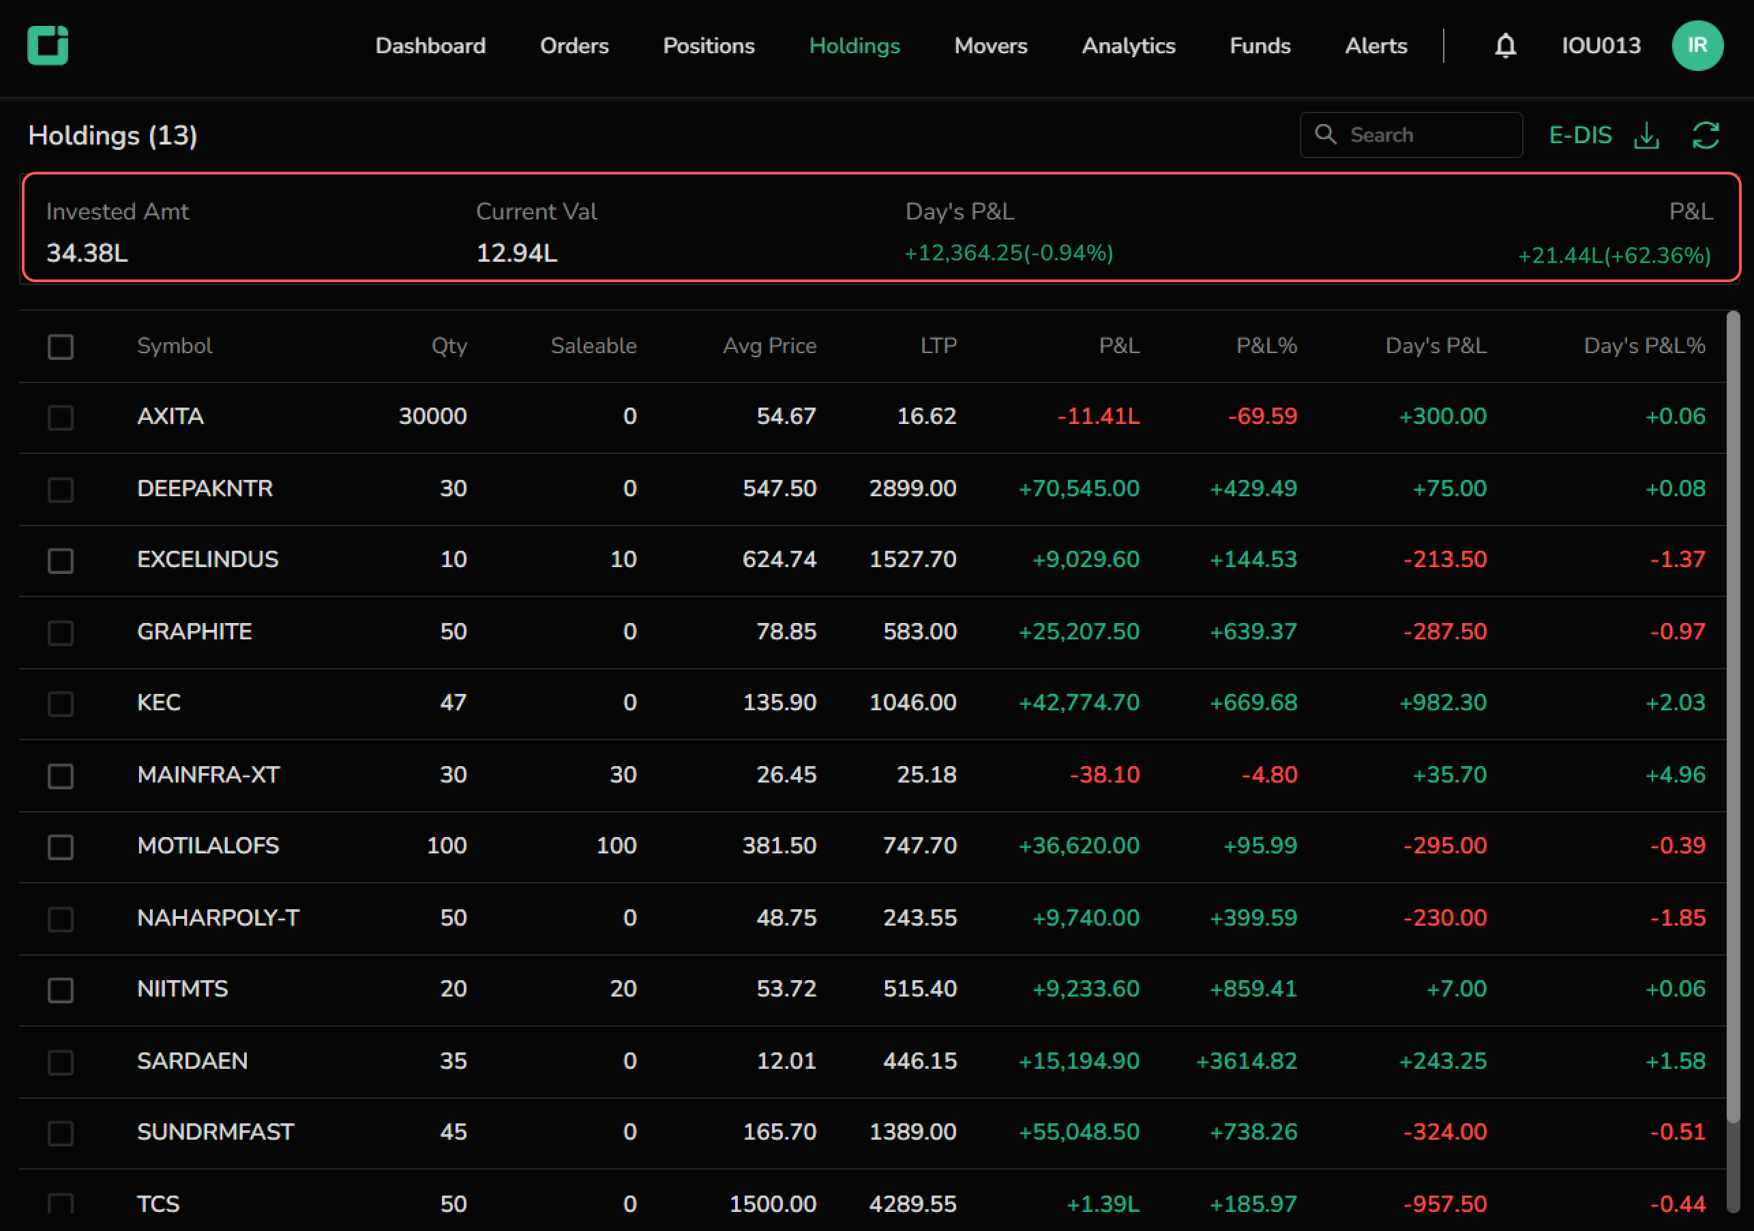Screen dimensions: 1754x1231
Task: Check the SUNDRMFAST row checkbox
Action: tap(60, 1134)
